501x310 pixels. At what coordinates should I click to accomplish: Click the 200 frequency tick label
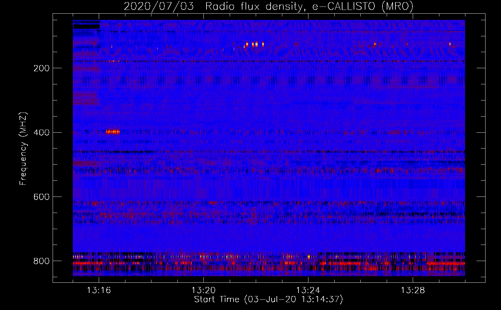point(41,68)
